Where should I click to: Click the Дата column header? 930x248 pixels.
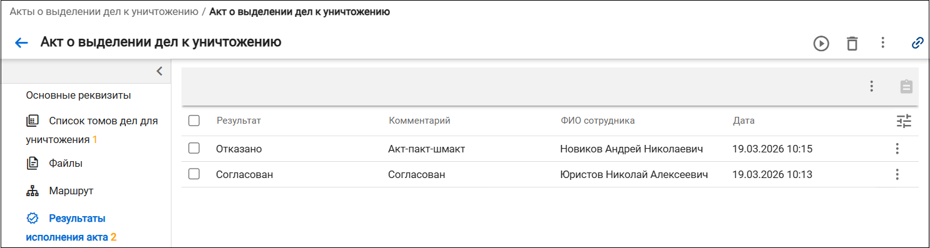(743, 121)
